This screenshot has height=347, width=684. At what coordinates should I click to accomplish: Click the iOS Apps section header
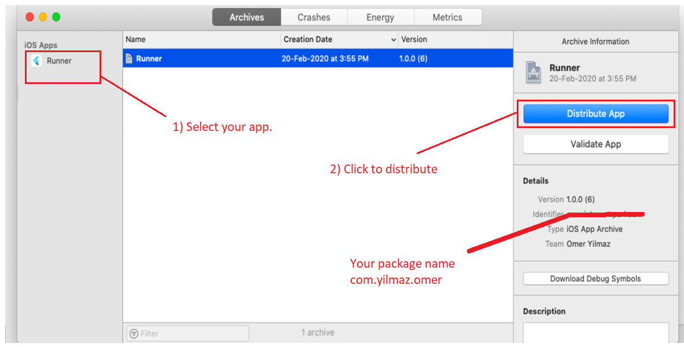(x=41, y=45)
